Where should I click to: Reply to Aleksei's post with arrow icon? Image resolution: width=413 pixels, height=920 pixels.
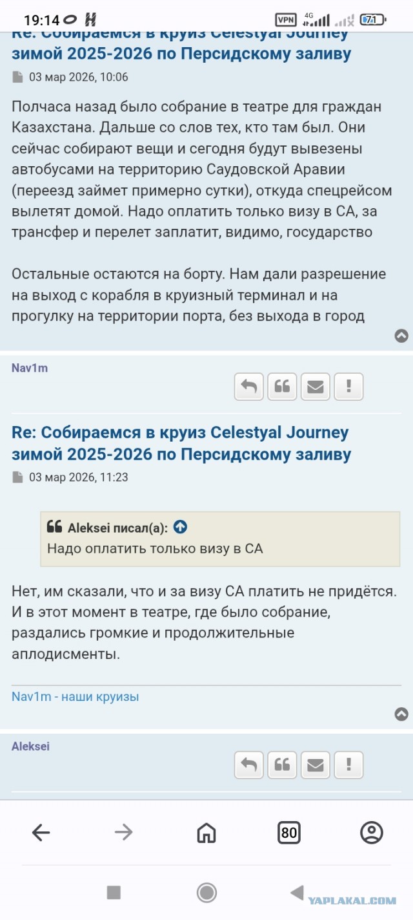pyautogui.click(x=248, y=765)
